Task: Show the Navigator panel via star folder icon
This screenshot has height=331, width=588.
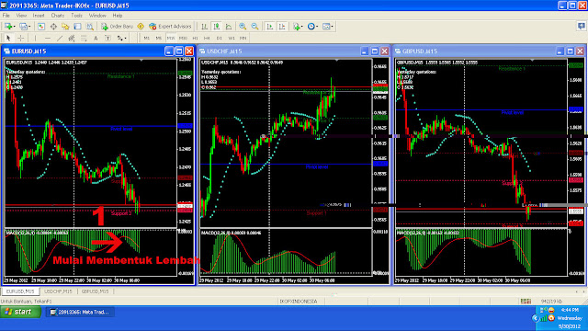Action: pos(65,27)
